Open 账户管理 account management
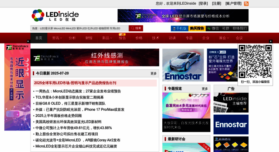Screen dimensions: 279x152 (233, 4)
